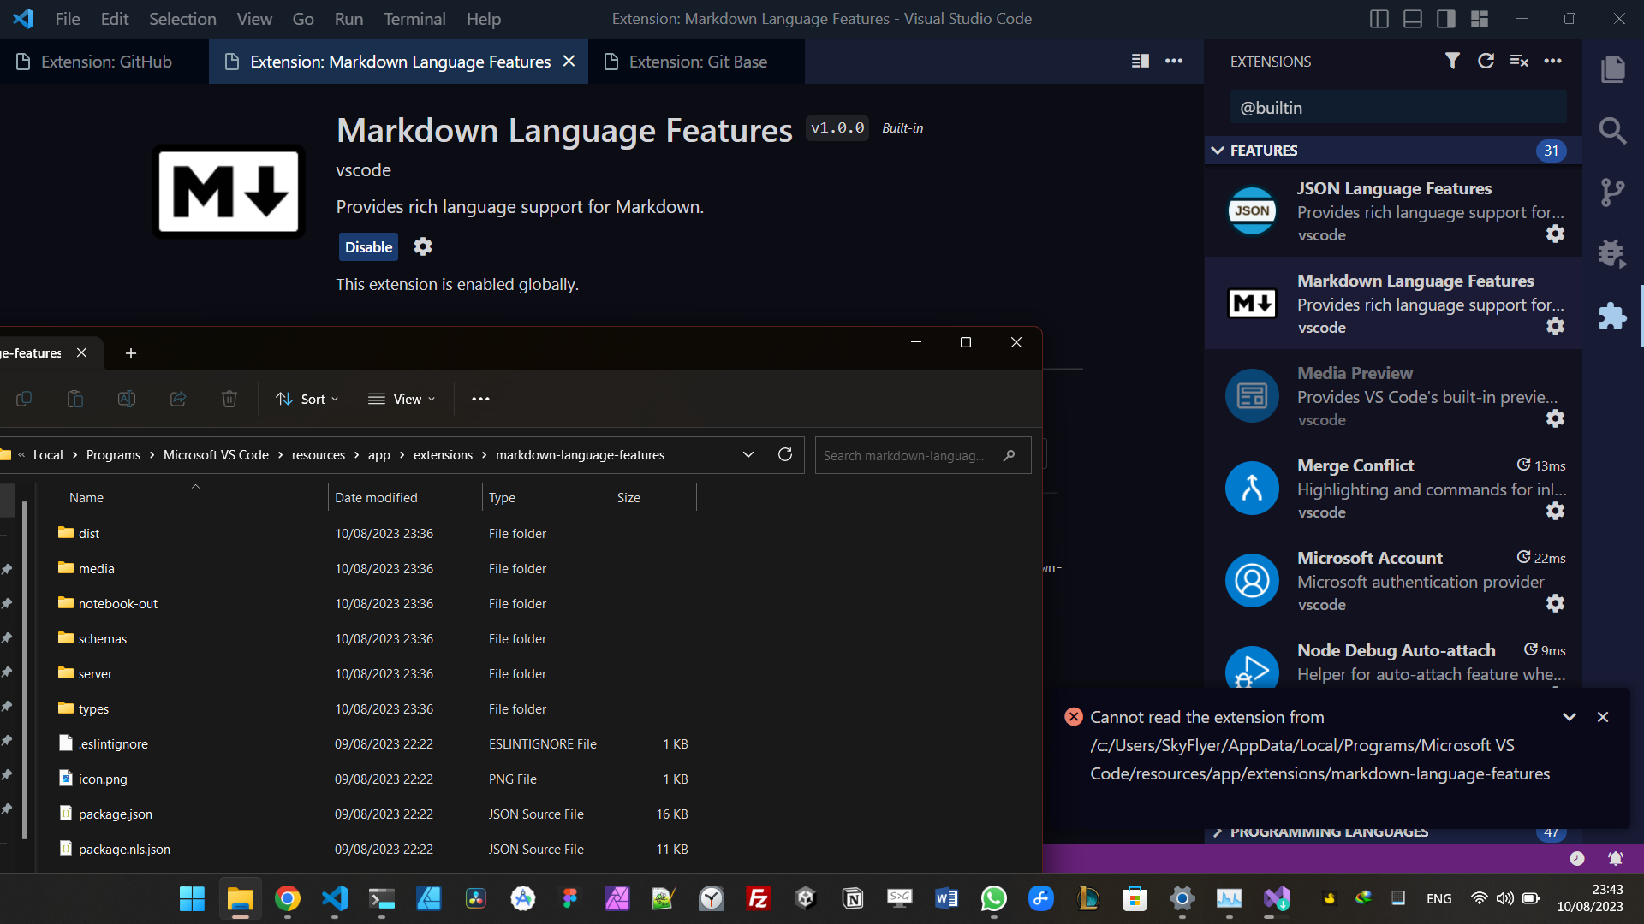Click the Disable button for Markdown extension
Viewport: 1644px width, 924px height.
pyautogui.click(x=368, y=247)
